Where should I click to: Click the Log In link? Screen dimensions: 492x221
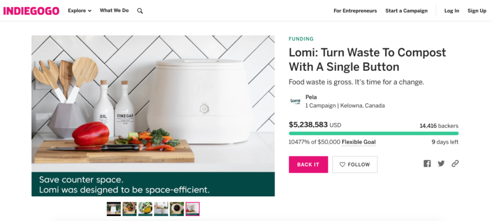pyautogui.click(x=451, y=11)
